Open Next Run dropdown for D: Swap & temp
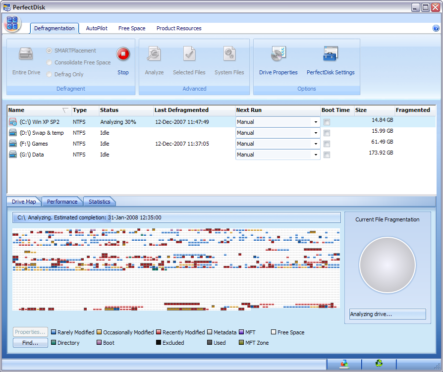 (x=316, y=133)
